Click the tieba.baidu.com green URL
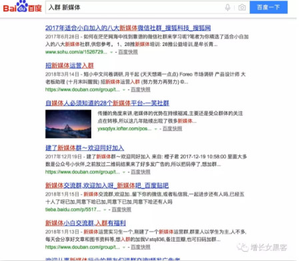Image resolution: width=302 pixels, height=261 pixels. [73, 210]
